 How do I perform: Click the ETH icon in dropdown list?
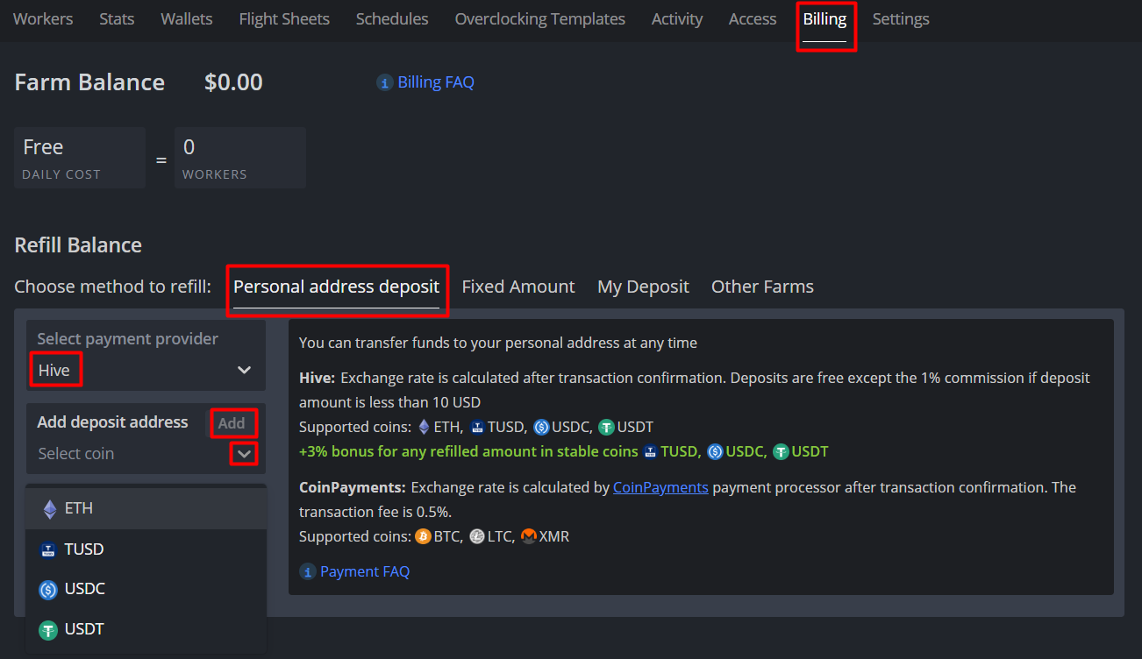coord(50,509)
